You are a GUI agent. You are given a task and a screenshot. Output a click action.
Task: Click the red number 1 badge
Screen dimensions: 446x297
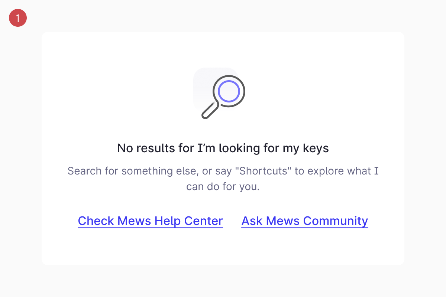point(18,18)
